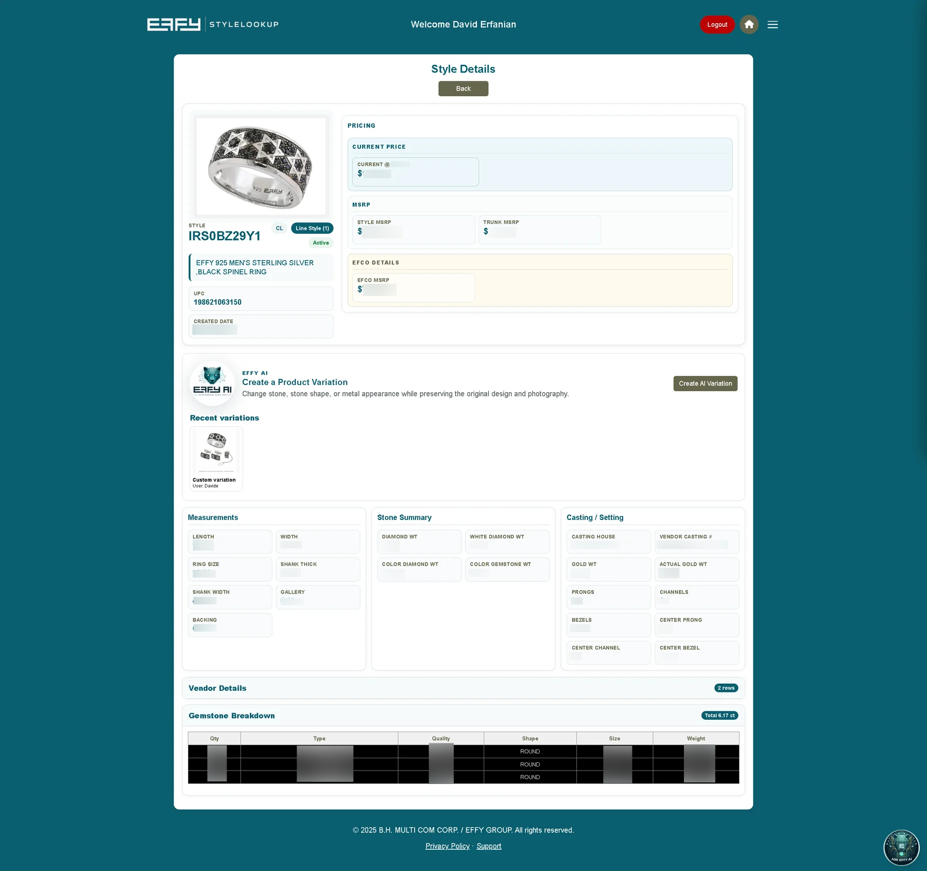The width and height of the screenshot is (927, 871).
Task: Click the Current price field
Action: pyautogui.click(x=416, y=171)
